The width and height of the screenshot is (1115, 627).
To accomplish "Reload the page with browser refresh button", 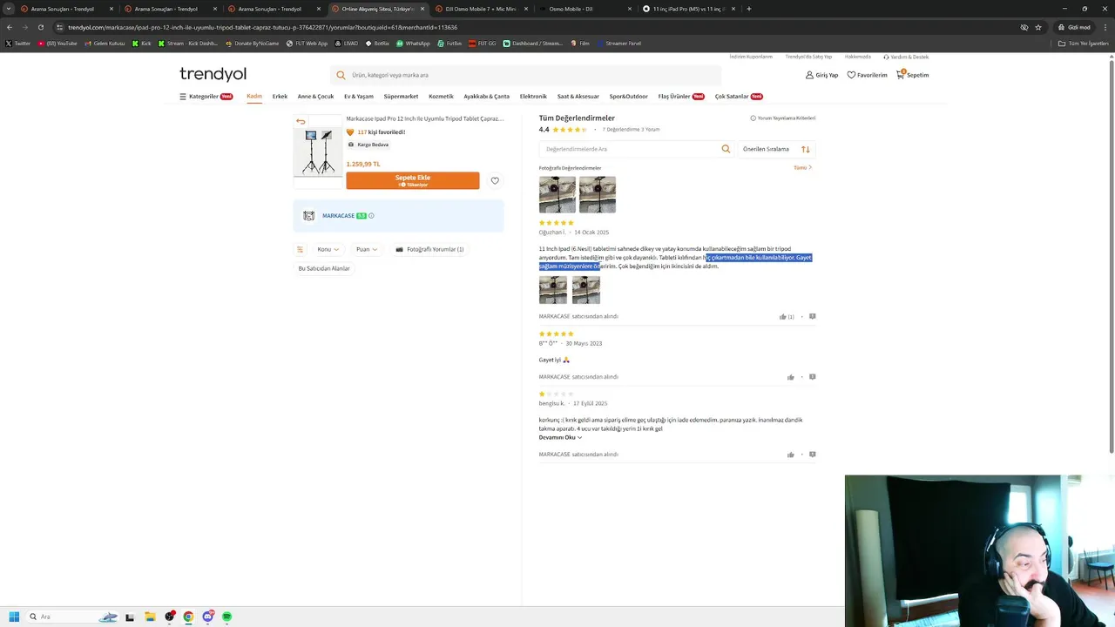I will point(40,27).
